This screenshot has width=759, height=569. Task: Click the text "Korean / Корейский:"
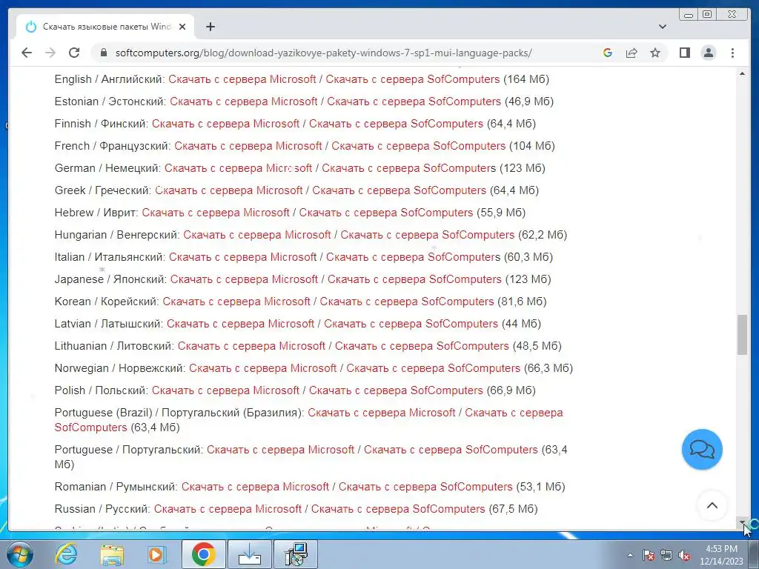click(x=107, y=302)
